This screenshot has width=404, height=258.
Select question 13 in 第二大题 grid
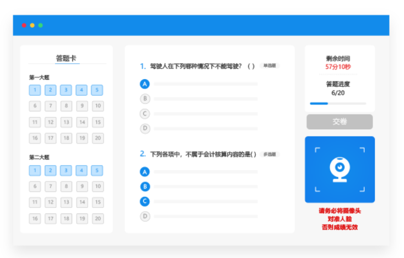pos(66,202)
